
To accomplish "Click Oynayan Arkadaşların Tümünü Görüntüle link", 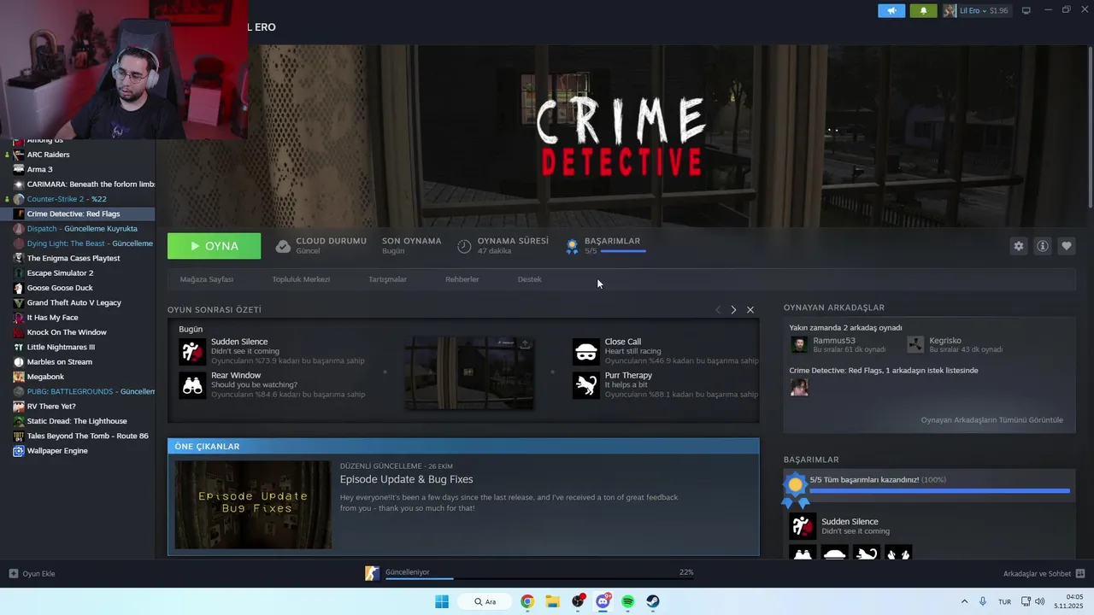I will pyautogui.click(x=991, y=420).
